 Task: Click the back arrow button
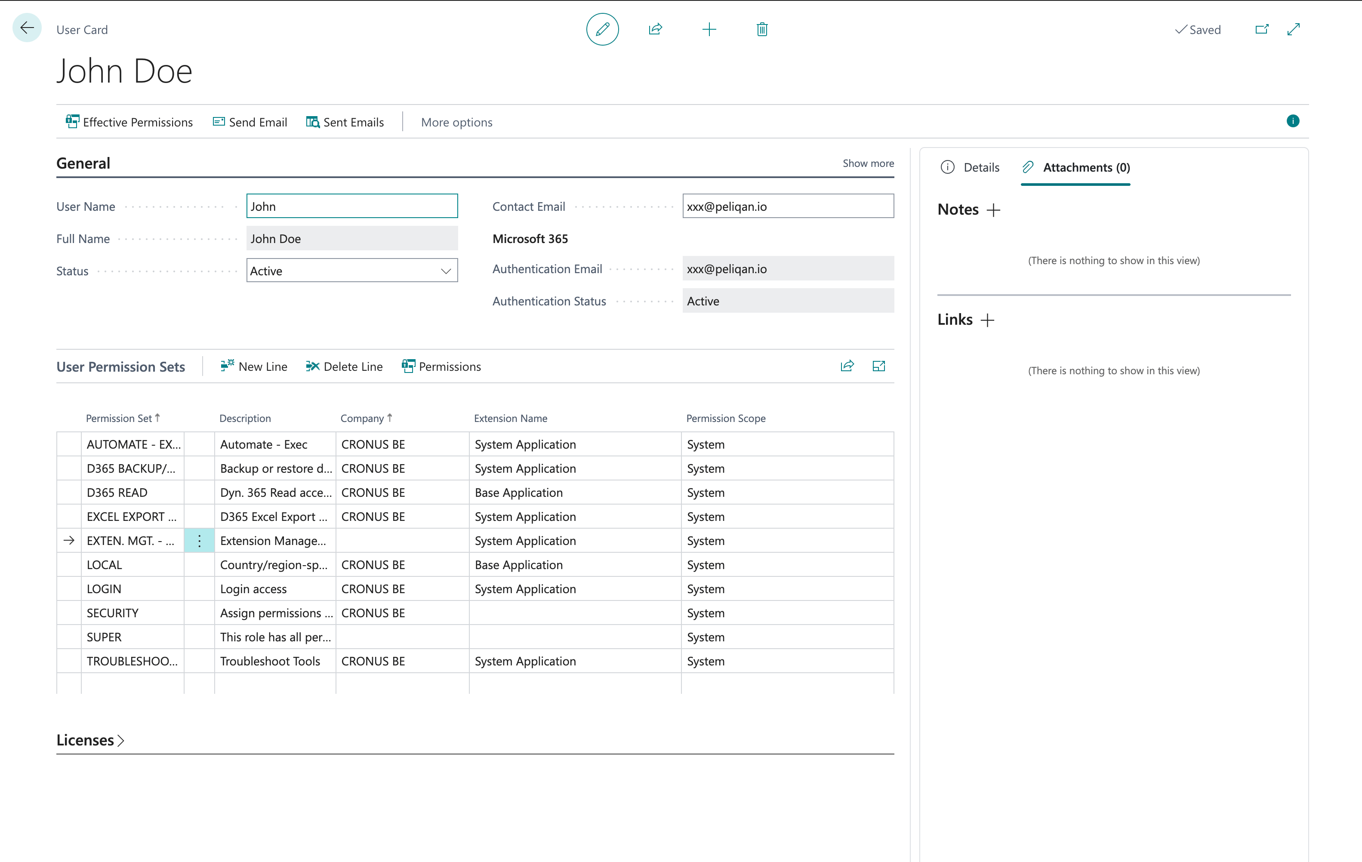pyautogui.click(x=27, y=28)
